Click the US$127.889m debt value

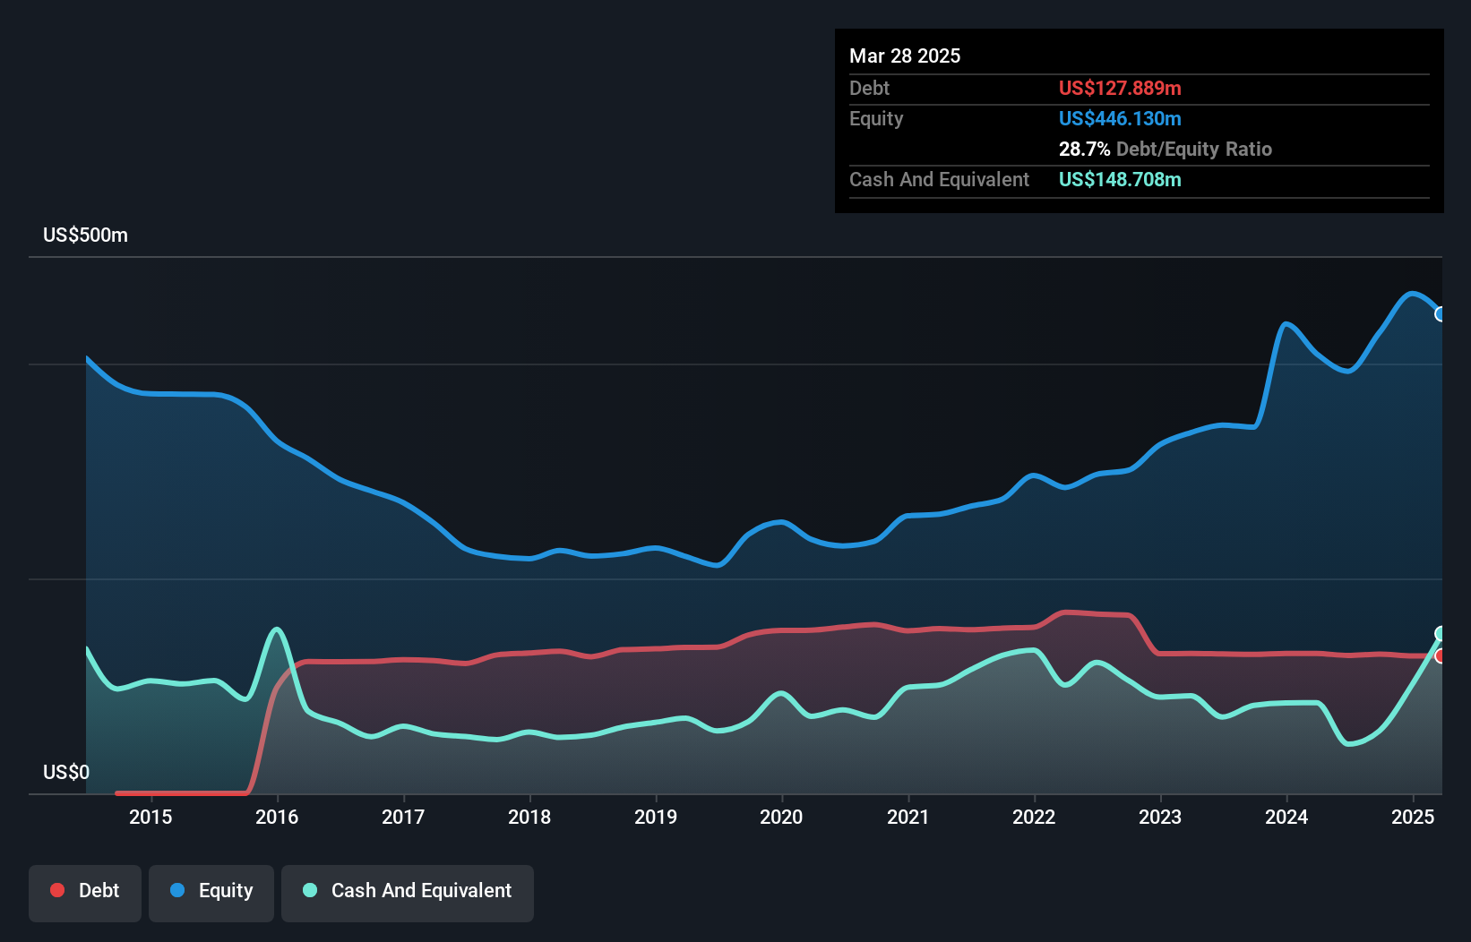(1120, 88)
